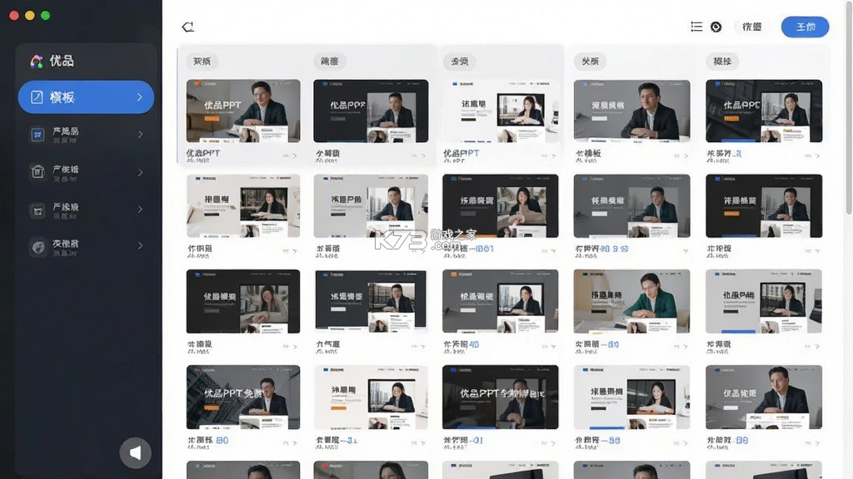The width and height of the screenshot is (853, 479).
Task: Select the fourth category chip above the template grid
Action: click(x=591, y=62)
